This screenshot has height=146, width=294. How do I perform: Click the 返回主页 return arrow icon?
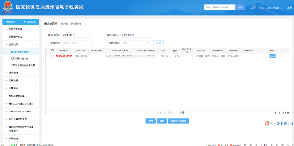coord(25,22)
